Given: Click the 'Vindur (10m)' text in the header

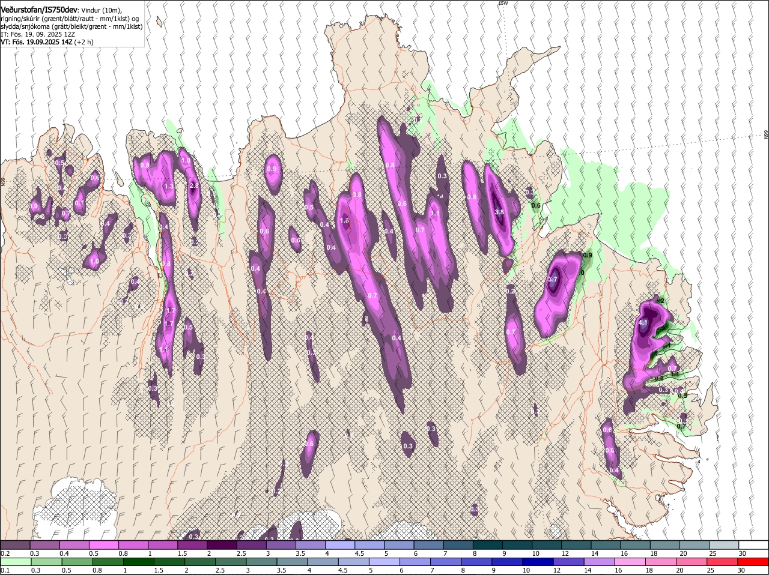Looking at the screenshot, I should 100,10.
